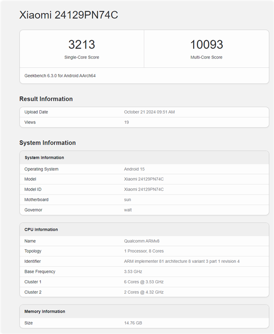Click the System Information section heading

[x=47, y=143]
